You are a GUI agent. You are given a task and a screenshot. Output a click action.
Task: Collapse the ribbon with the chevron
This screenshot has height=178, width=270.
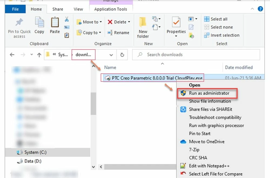pyautogui.click(x=252, y=9)
